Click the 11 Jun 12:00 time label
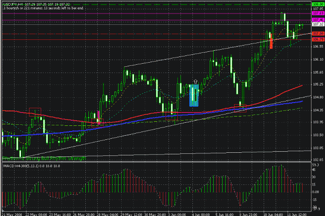Viewport: 325px width, 216px height. tap(297, 214)
